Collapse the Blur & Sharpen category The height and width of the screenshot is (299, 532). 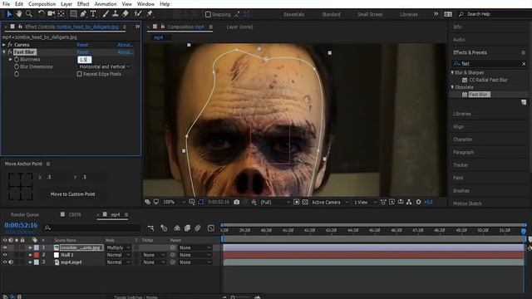[452, 72]
